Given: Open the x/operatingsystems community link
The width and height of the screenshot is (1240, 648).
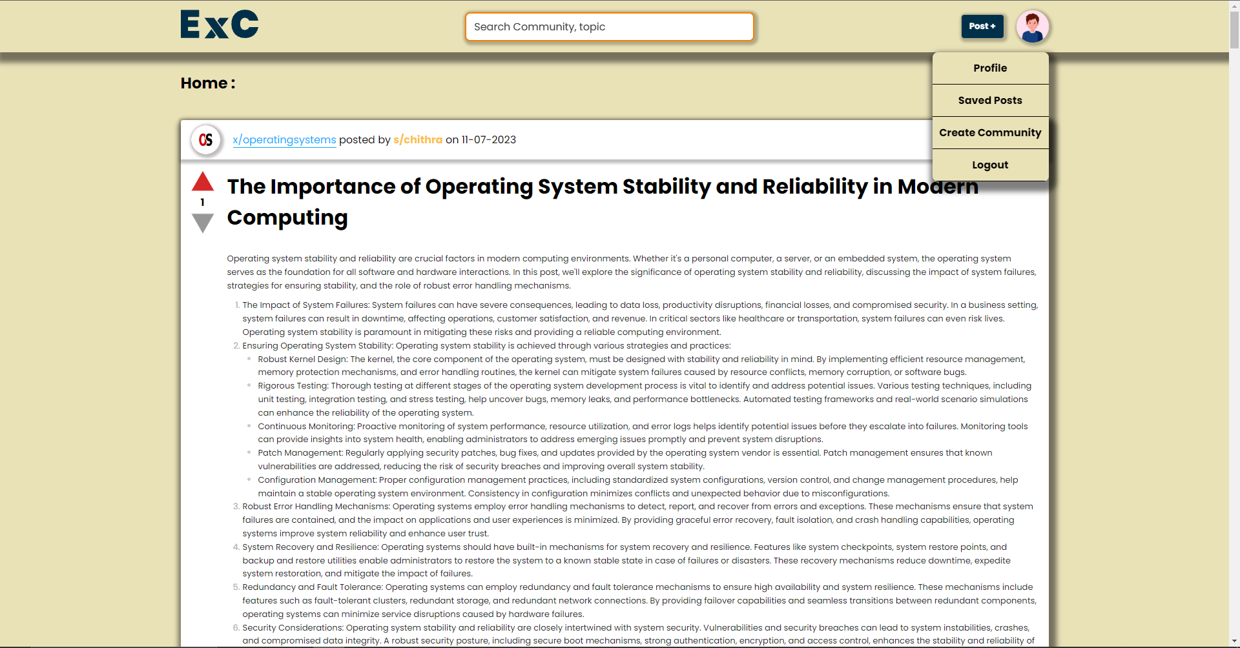Looking at the screenshot, I should (284, 140).
